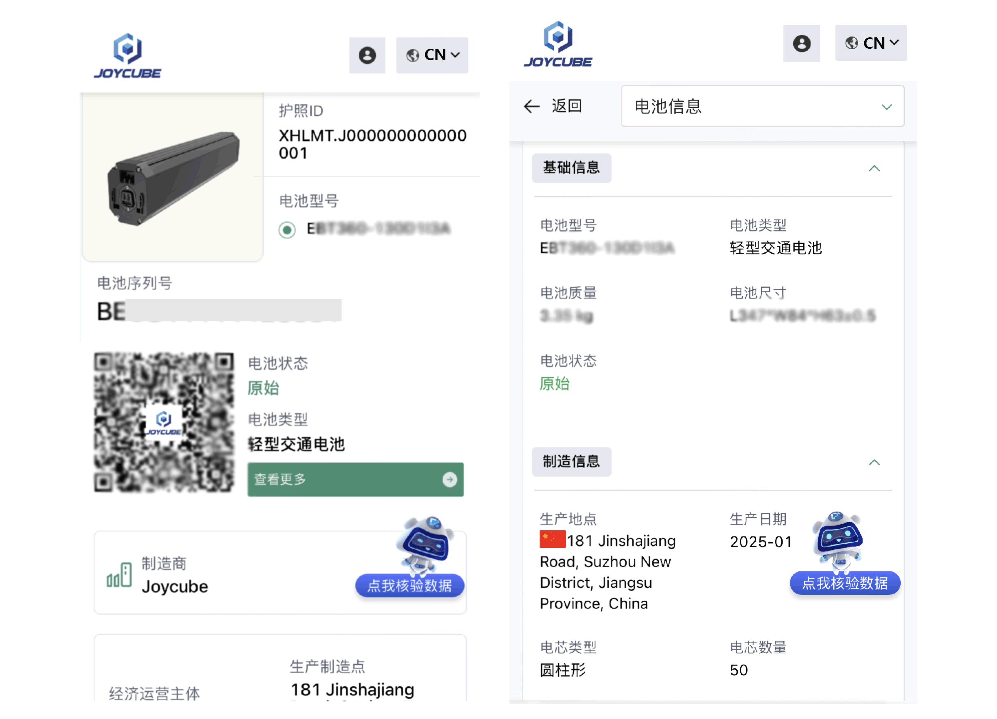
Task: Open the CN language dropdown in right panel
Action: tap(870, 43)
